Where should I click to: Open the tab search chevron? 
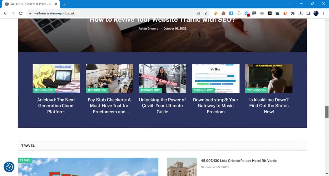[x=290, y=4]
